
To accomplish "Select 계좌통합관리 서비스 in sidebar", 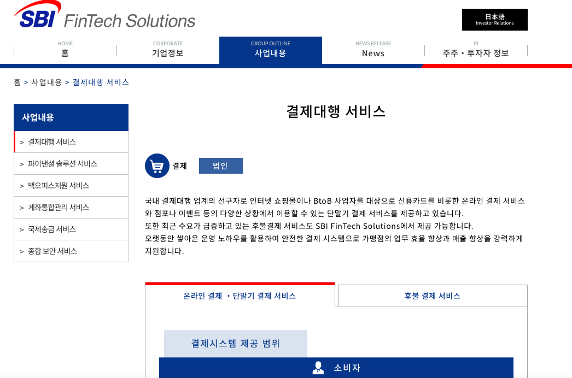I will [x=71, y=208].
